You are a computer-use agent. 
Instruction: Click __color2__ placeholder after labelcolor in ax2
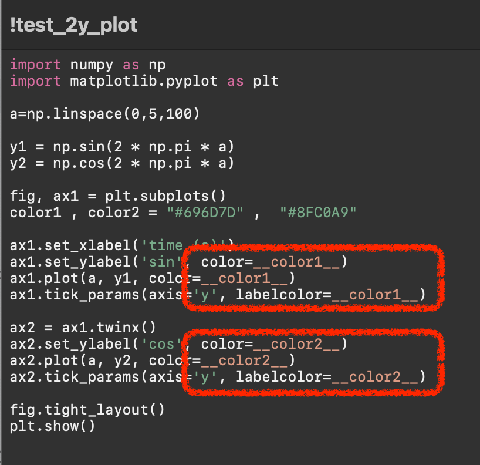(x=375, y=377)
